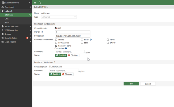Expand the Log & Report chevron
Viewport: 174px width, 107px height.
30,42
